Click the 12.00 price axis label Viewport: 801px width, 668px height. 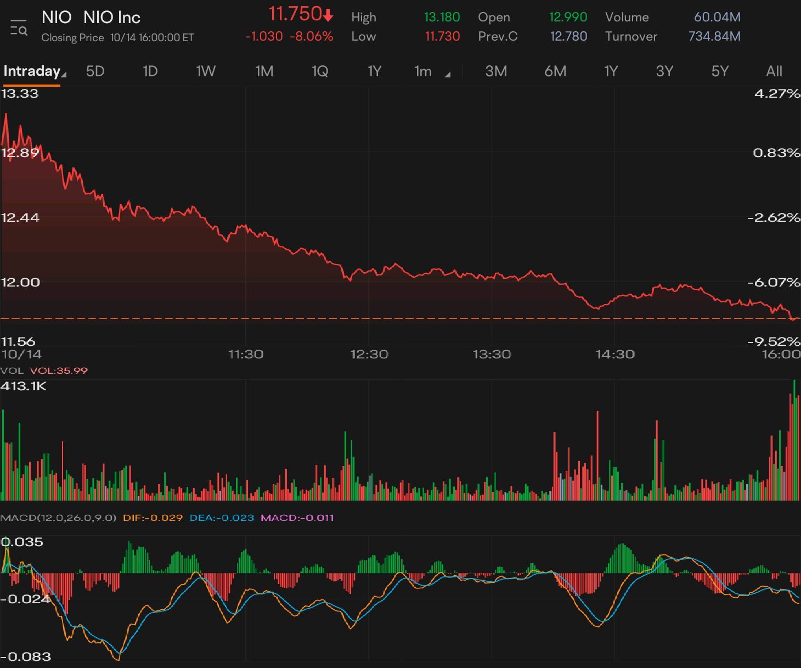pos(20,283)
